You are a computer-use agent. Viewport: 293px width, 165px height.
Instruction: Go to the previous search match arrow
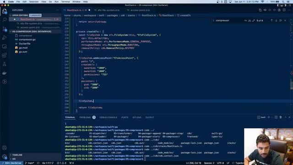click(x=271, y=20)
